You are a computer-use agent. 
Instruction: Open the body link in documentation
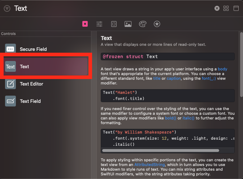222,69
